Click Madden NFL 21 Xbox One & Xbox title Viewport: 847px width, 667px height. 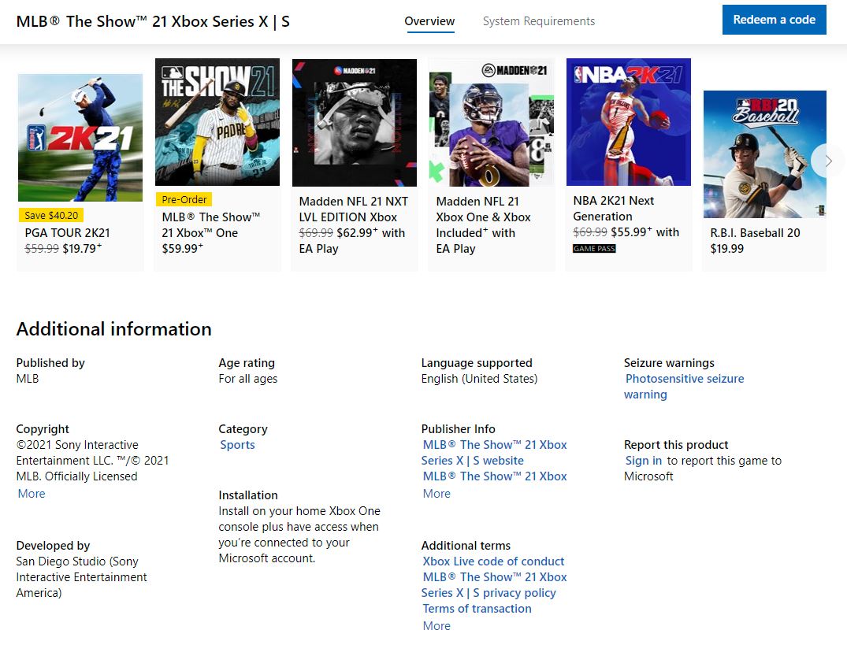484,209
